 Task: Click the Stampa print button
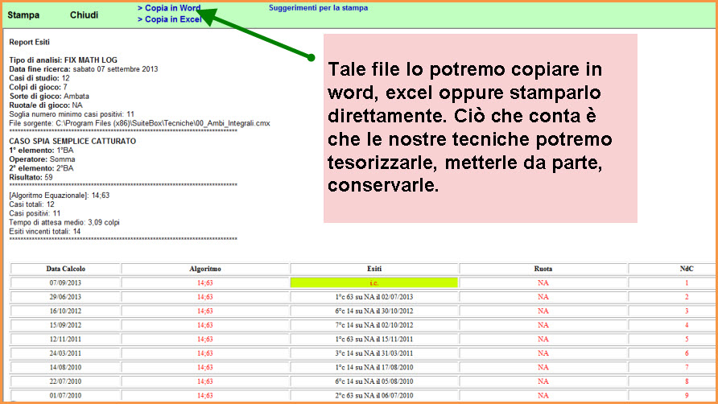23,15
